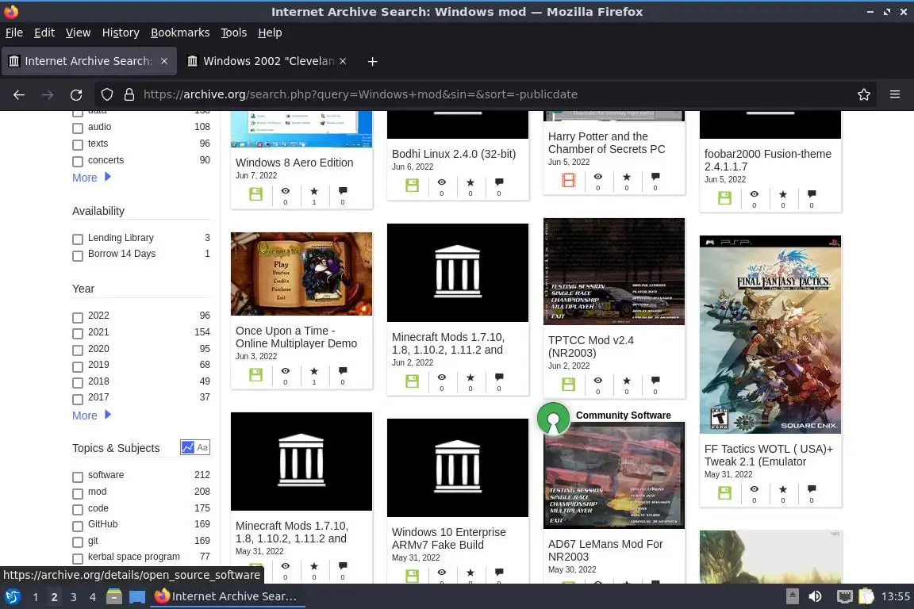The image size is (914, 609).
Task: Click reviews bubble on Minecraft Mods Jun 2 card
Action: 499,377
